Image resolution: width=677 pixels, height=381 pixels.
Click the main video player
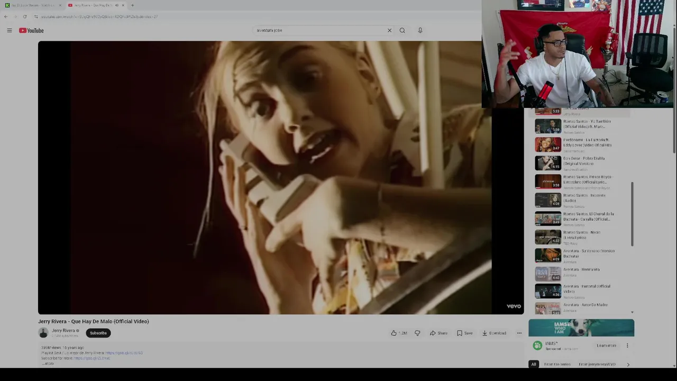click(x=281, y=178)
